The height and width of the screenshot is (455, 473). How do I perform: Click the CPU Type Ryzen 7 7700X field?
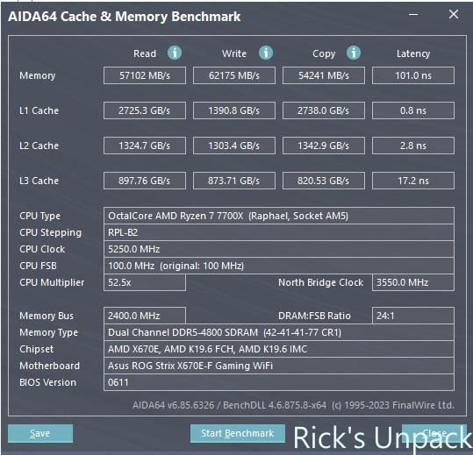point(279,216)
